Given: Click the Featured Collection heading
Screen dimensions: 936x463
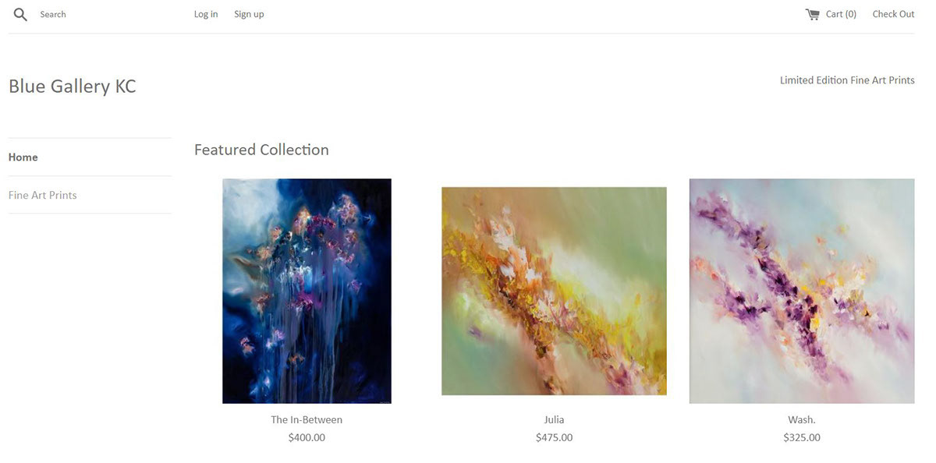Looking at the screenshot, I should coord(261,150).
